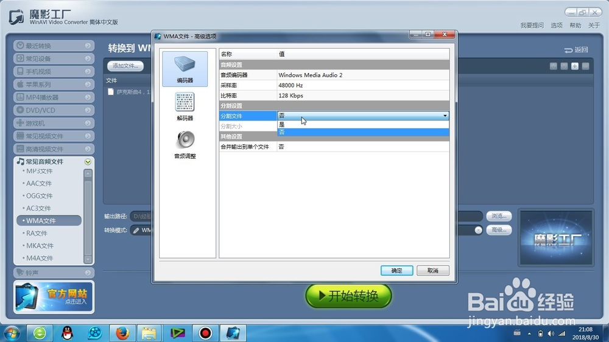Click first file list toolbar icon
Image resolution: width=609 pixels, height=342 pixels.
coord(554,66)
